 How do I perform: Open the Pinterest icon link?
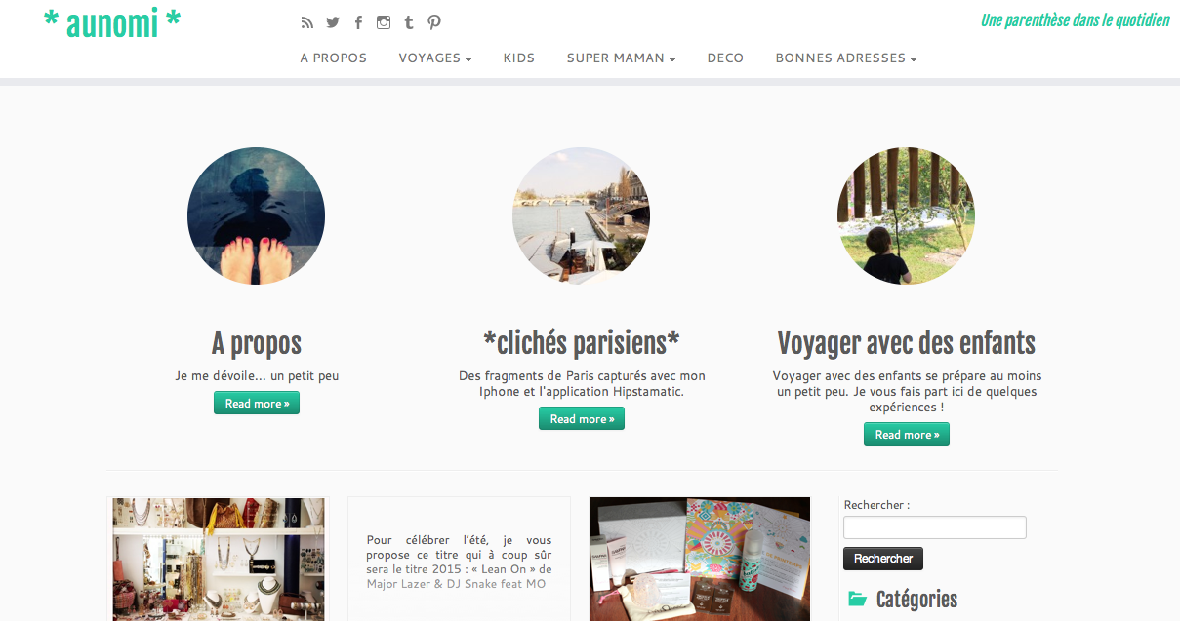[x=434, y=22]
